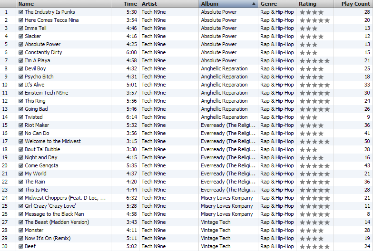Uncheck the checkbox for The Industry Is Punks
373x251 pixels.
[x=20, y=12]
